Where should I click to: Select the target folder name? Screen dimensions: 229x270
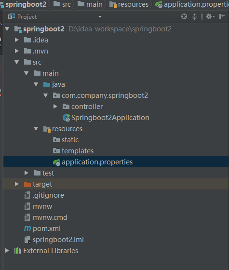click(42, 185)
